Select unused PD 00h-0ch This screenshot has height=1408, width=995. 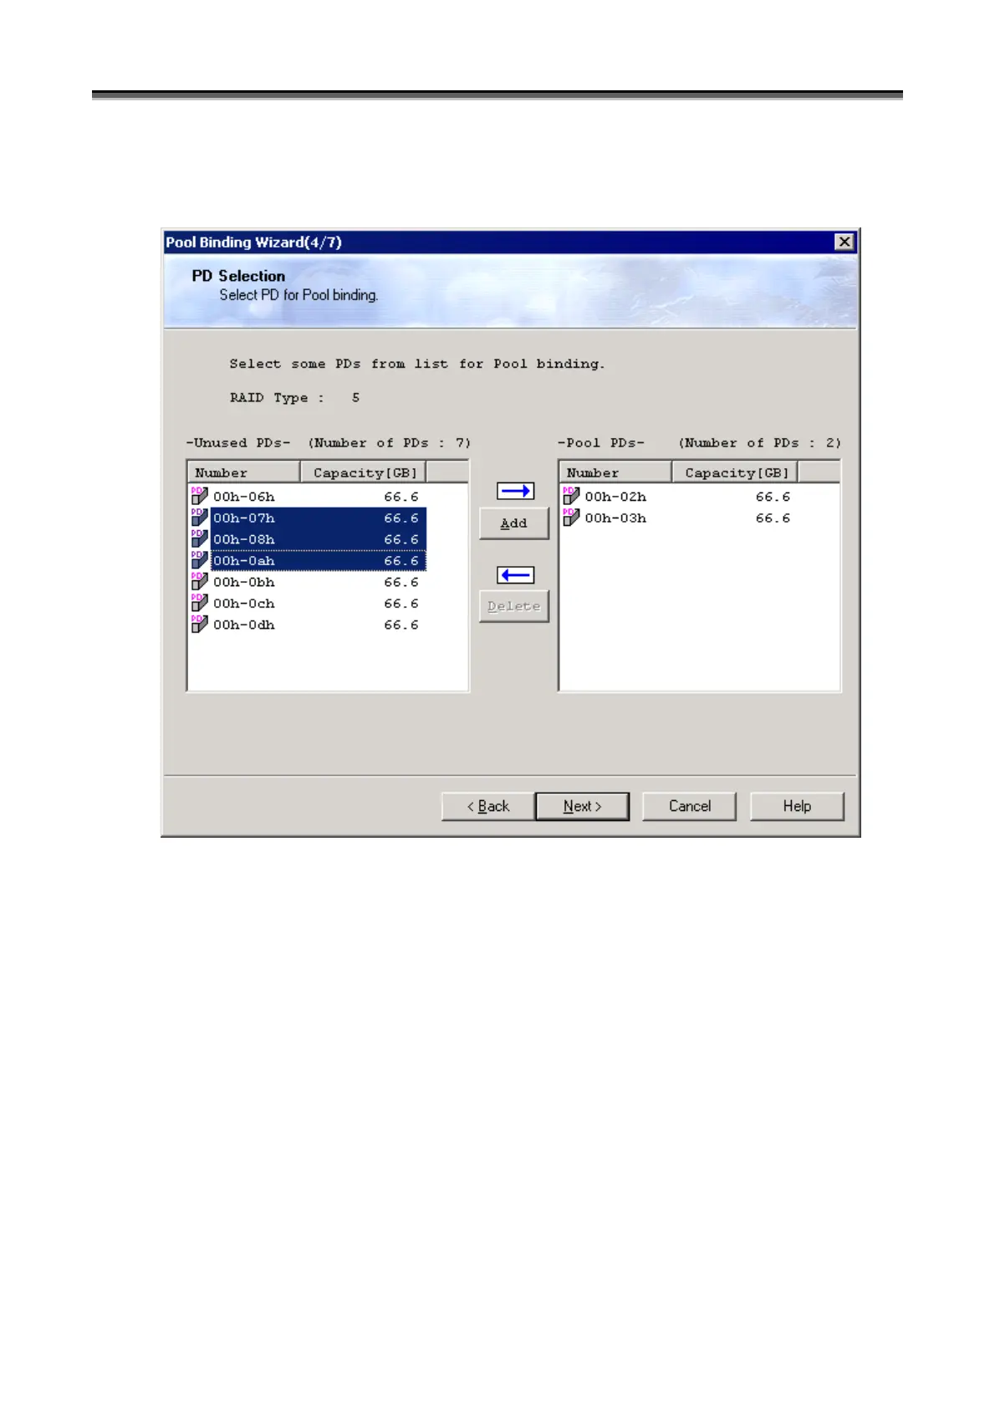point(309,603)
